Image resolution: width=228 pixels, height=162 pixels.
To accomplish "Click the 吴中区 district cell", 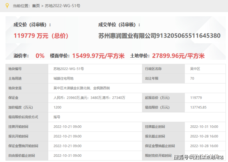I will tap(195, 69).
